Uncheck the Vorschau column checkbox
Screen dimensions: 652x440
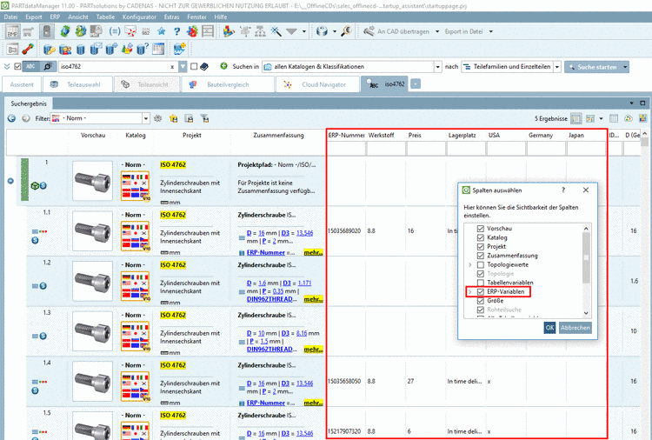[480, 229]
